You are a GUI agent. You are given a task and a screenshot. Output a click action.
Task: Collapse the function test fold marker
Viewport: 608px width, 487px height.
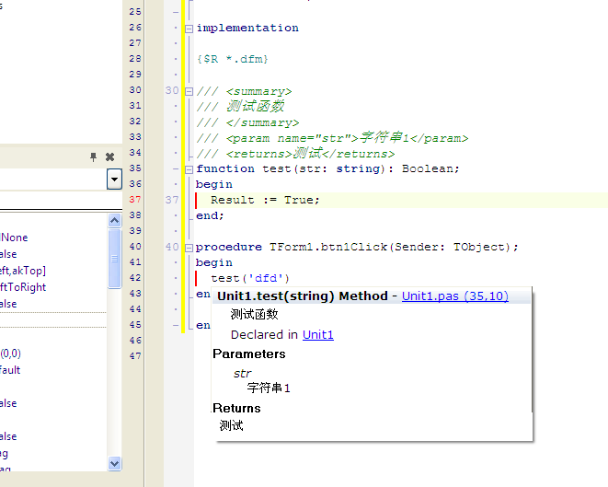tap(189, 169)
